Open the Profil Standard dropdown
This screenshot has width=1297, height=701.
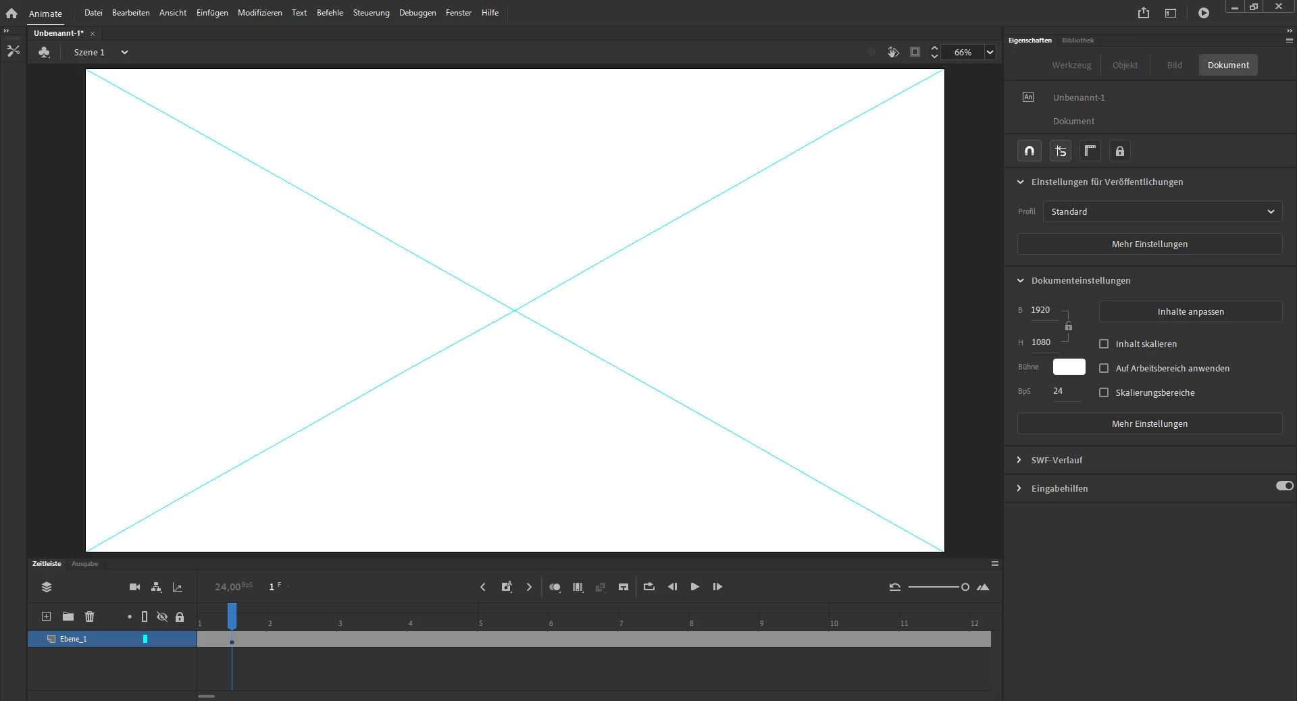click(x=1162, y=211)
